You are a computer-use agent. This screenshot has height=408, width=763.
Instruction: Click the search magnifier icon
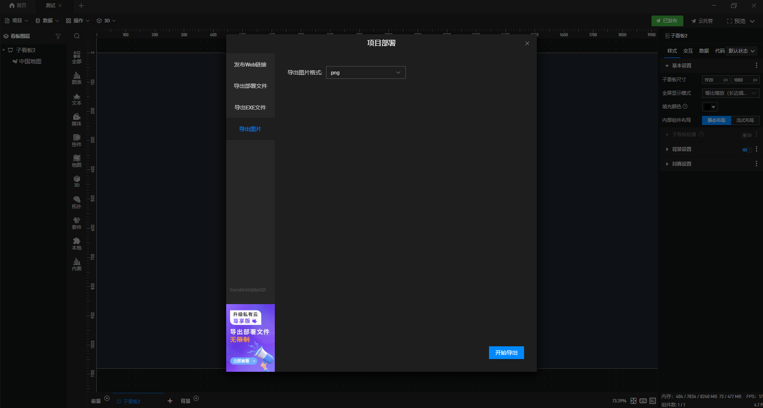pyautogui.click(x=77, y=36)
